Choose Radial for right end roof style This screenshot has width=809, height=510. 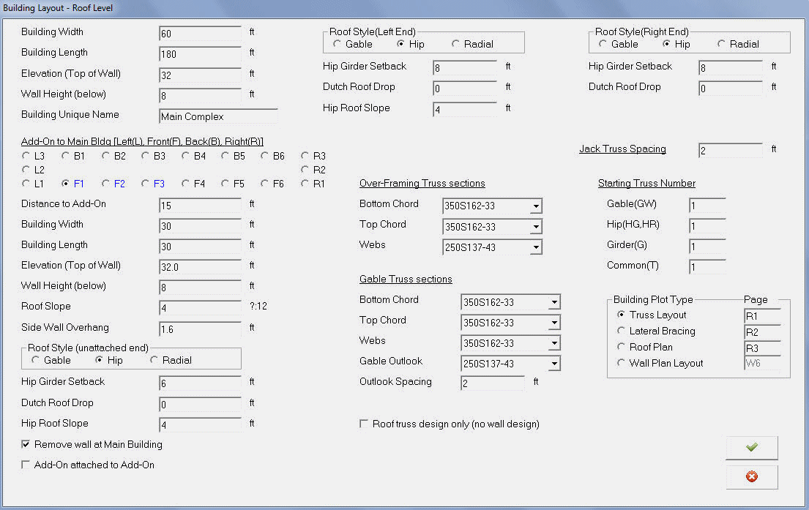[722, 44]
